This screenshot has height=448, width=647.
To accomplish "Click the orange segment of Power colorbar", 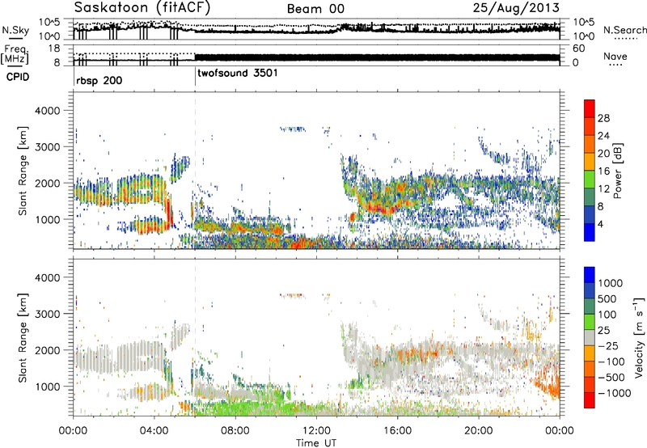I will (x=590, y=144).
